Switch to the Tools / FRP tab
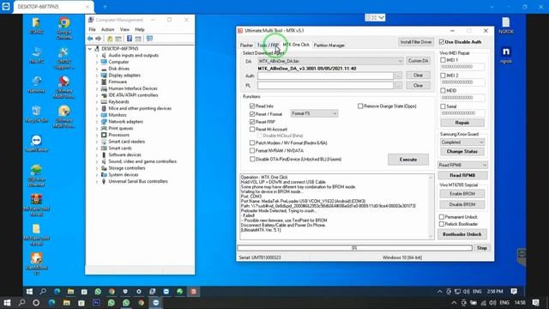Screen dimensions: 549x309 click(x=268, y=45)
